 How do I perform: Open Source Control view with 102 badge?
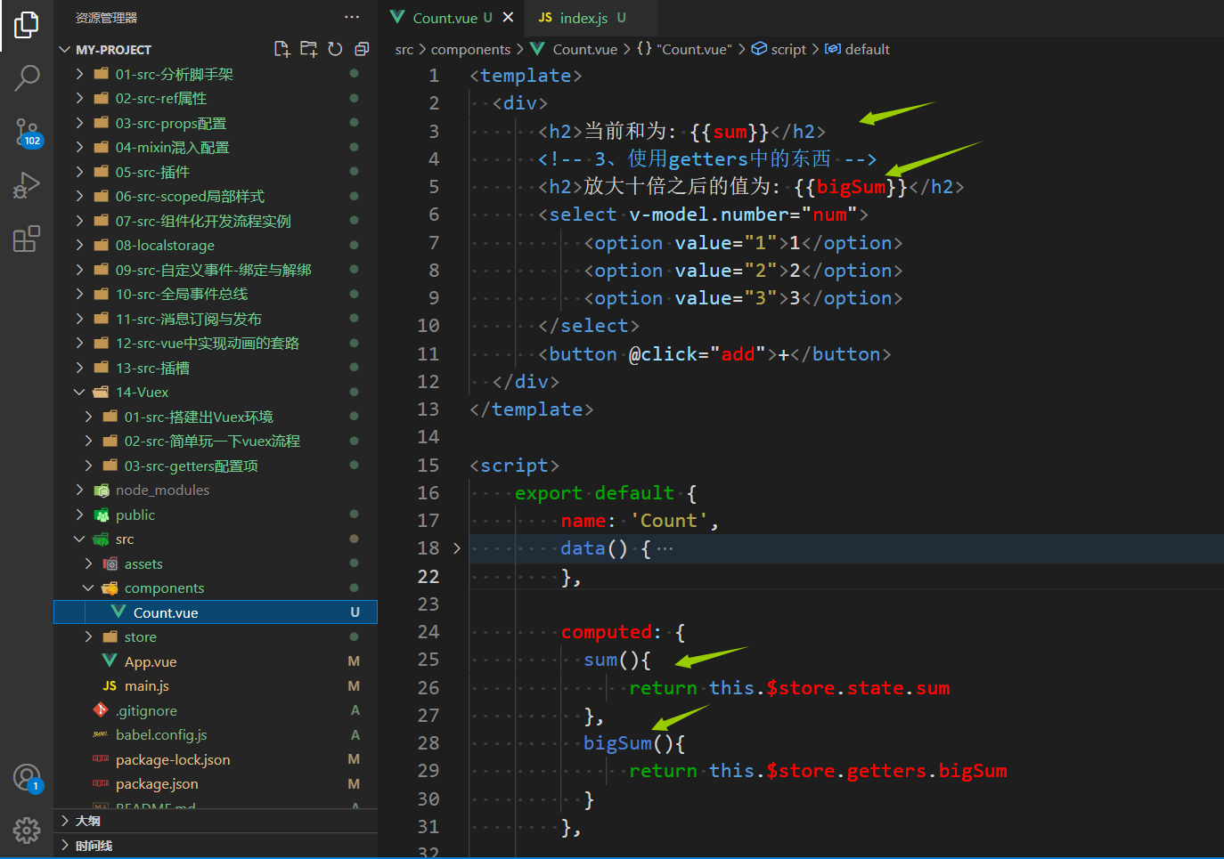click(x=27, y=133)
